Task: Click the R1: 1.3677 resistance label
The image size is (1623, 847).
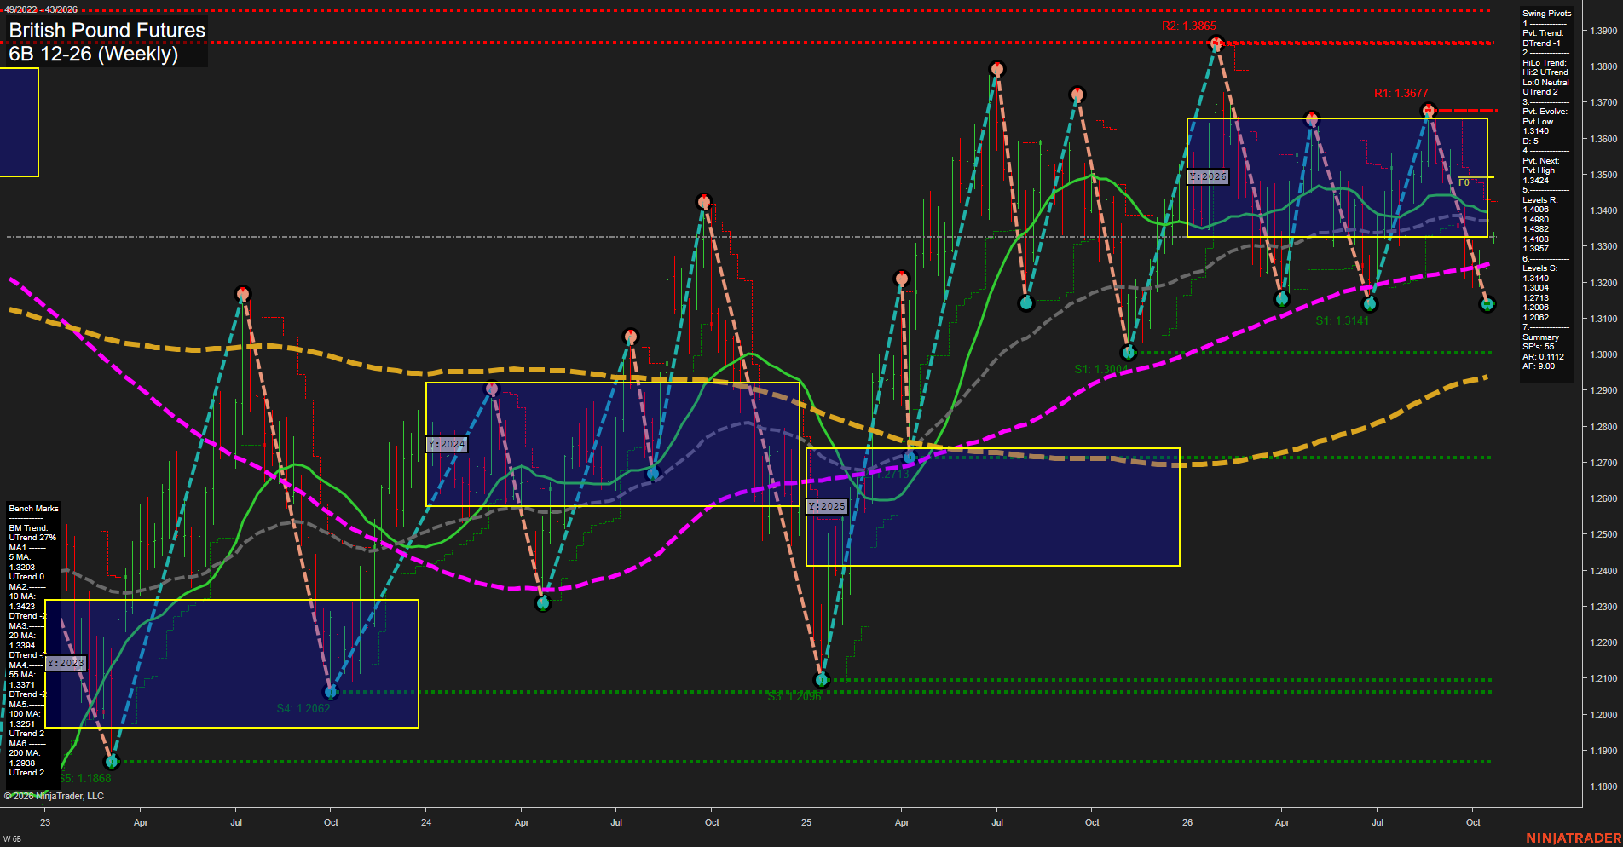Action: (x=1401, y=93)
